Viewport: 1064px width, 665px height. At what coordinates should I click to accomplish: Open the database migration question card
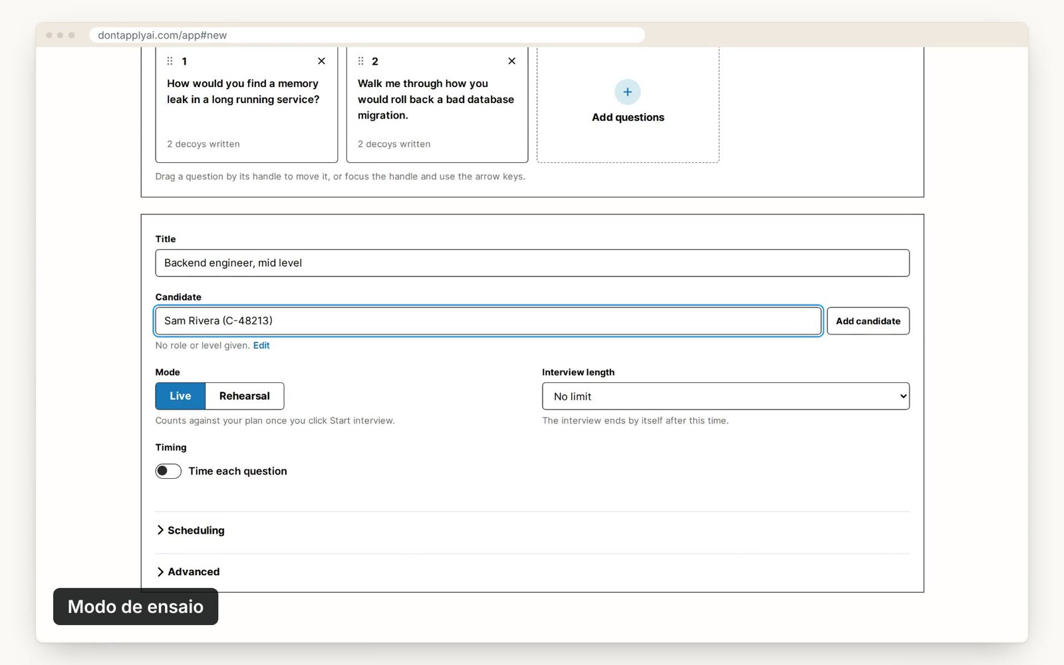(x=437, y=104)
